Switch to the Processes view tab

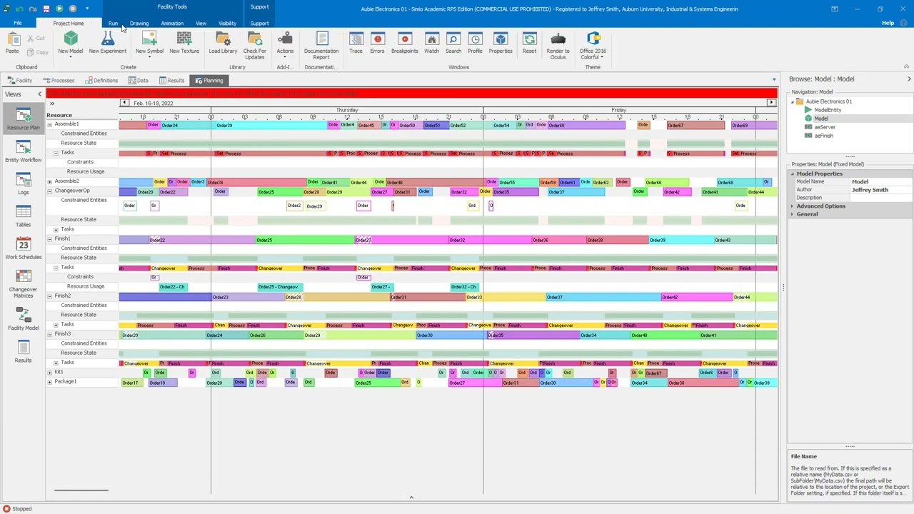(x=59, y=81)
